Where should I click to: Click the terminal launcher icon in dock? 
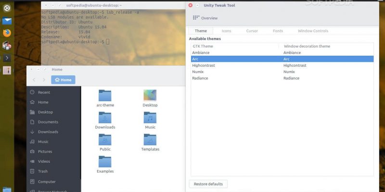(7, 58)
